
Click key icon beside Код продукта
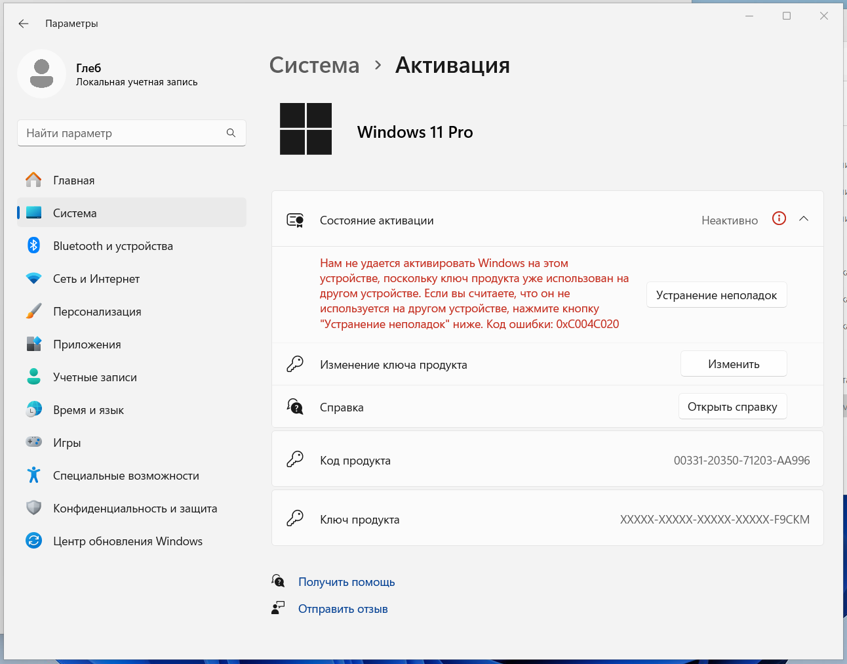[295, 459]
